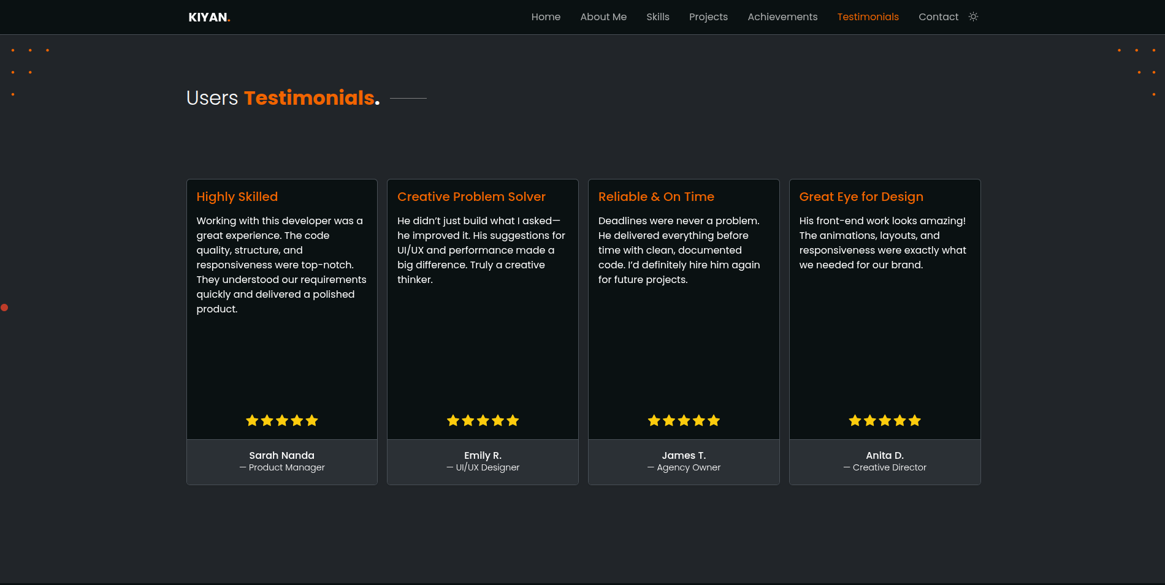Click the star rating on Anita D.'s card
Image resolution: width=1165 pixels, height=585 pixels.
click(x=885, y=420)
